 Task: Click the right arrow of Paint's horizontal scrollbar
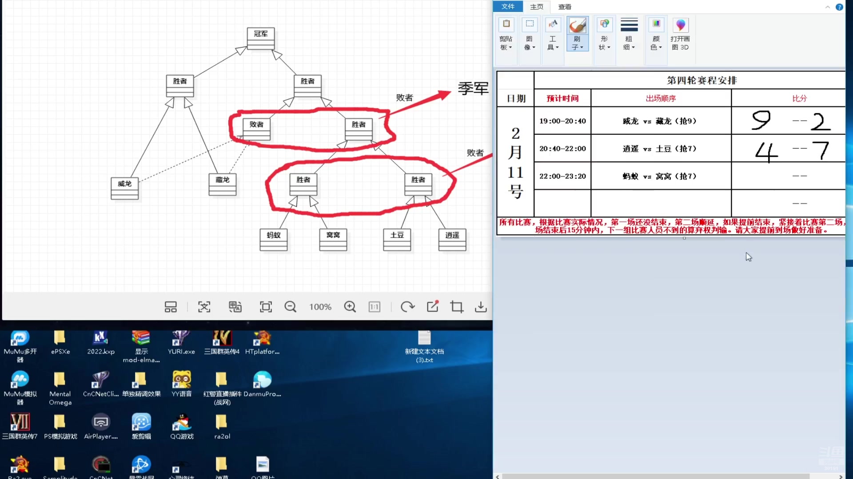840,476
